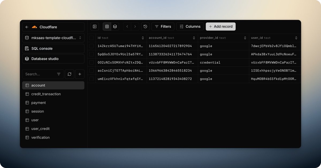This screenshot has height=168, width=321.
Task: Click the revision history clock icon
Action: coord(145,26)
